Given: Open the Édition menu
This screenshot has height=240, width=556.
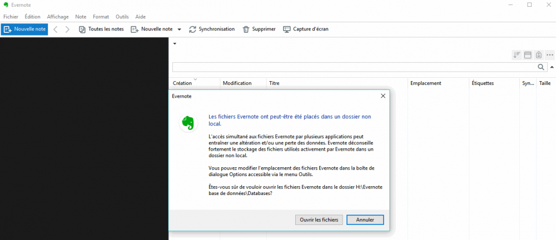Looking at the screenshot, I should pos(33,17).
